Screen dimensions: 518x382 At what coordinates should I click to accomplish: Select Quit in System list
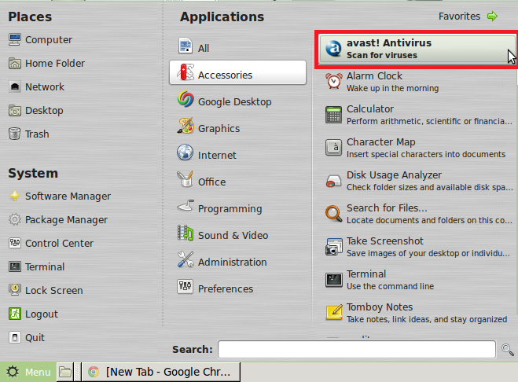click(27, 337)
